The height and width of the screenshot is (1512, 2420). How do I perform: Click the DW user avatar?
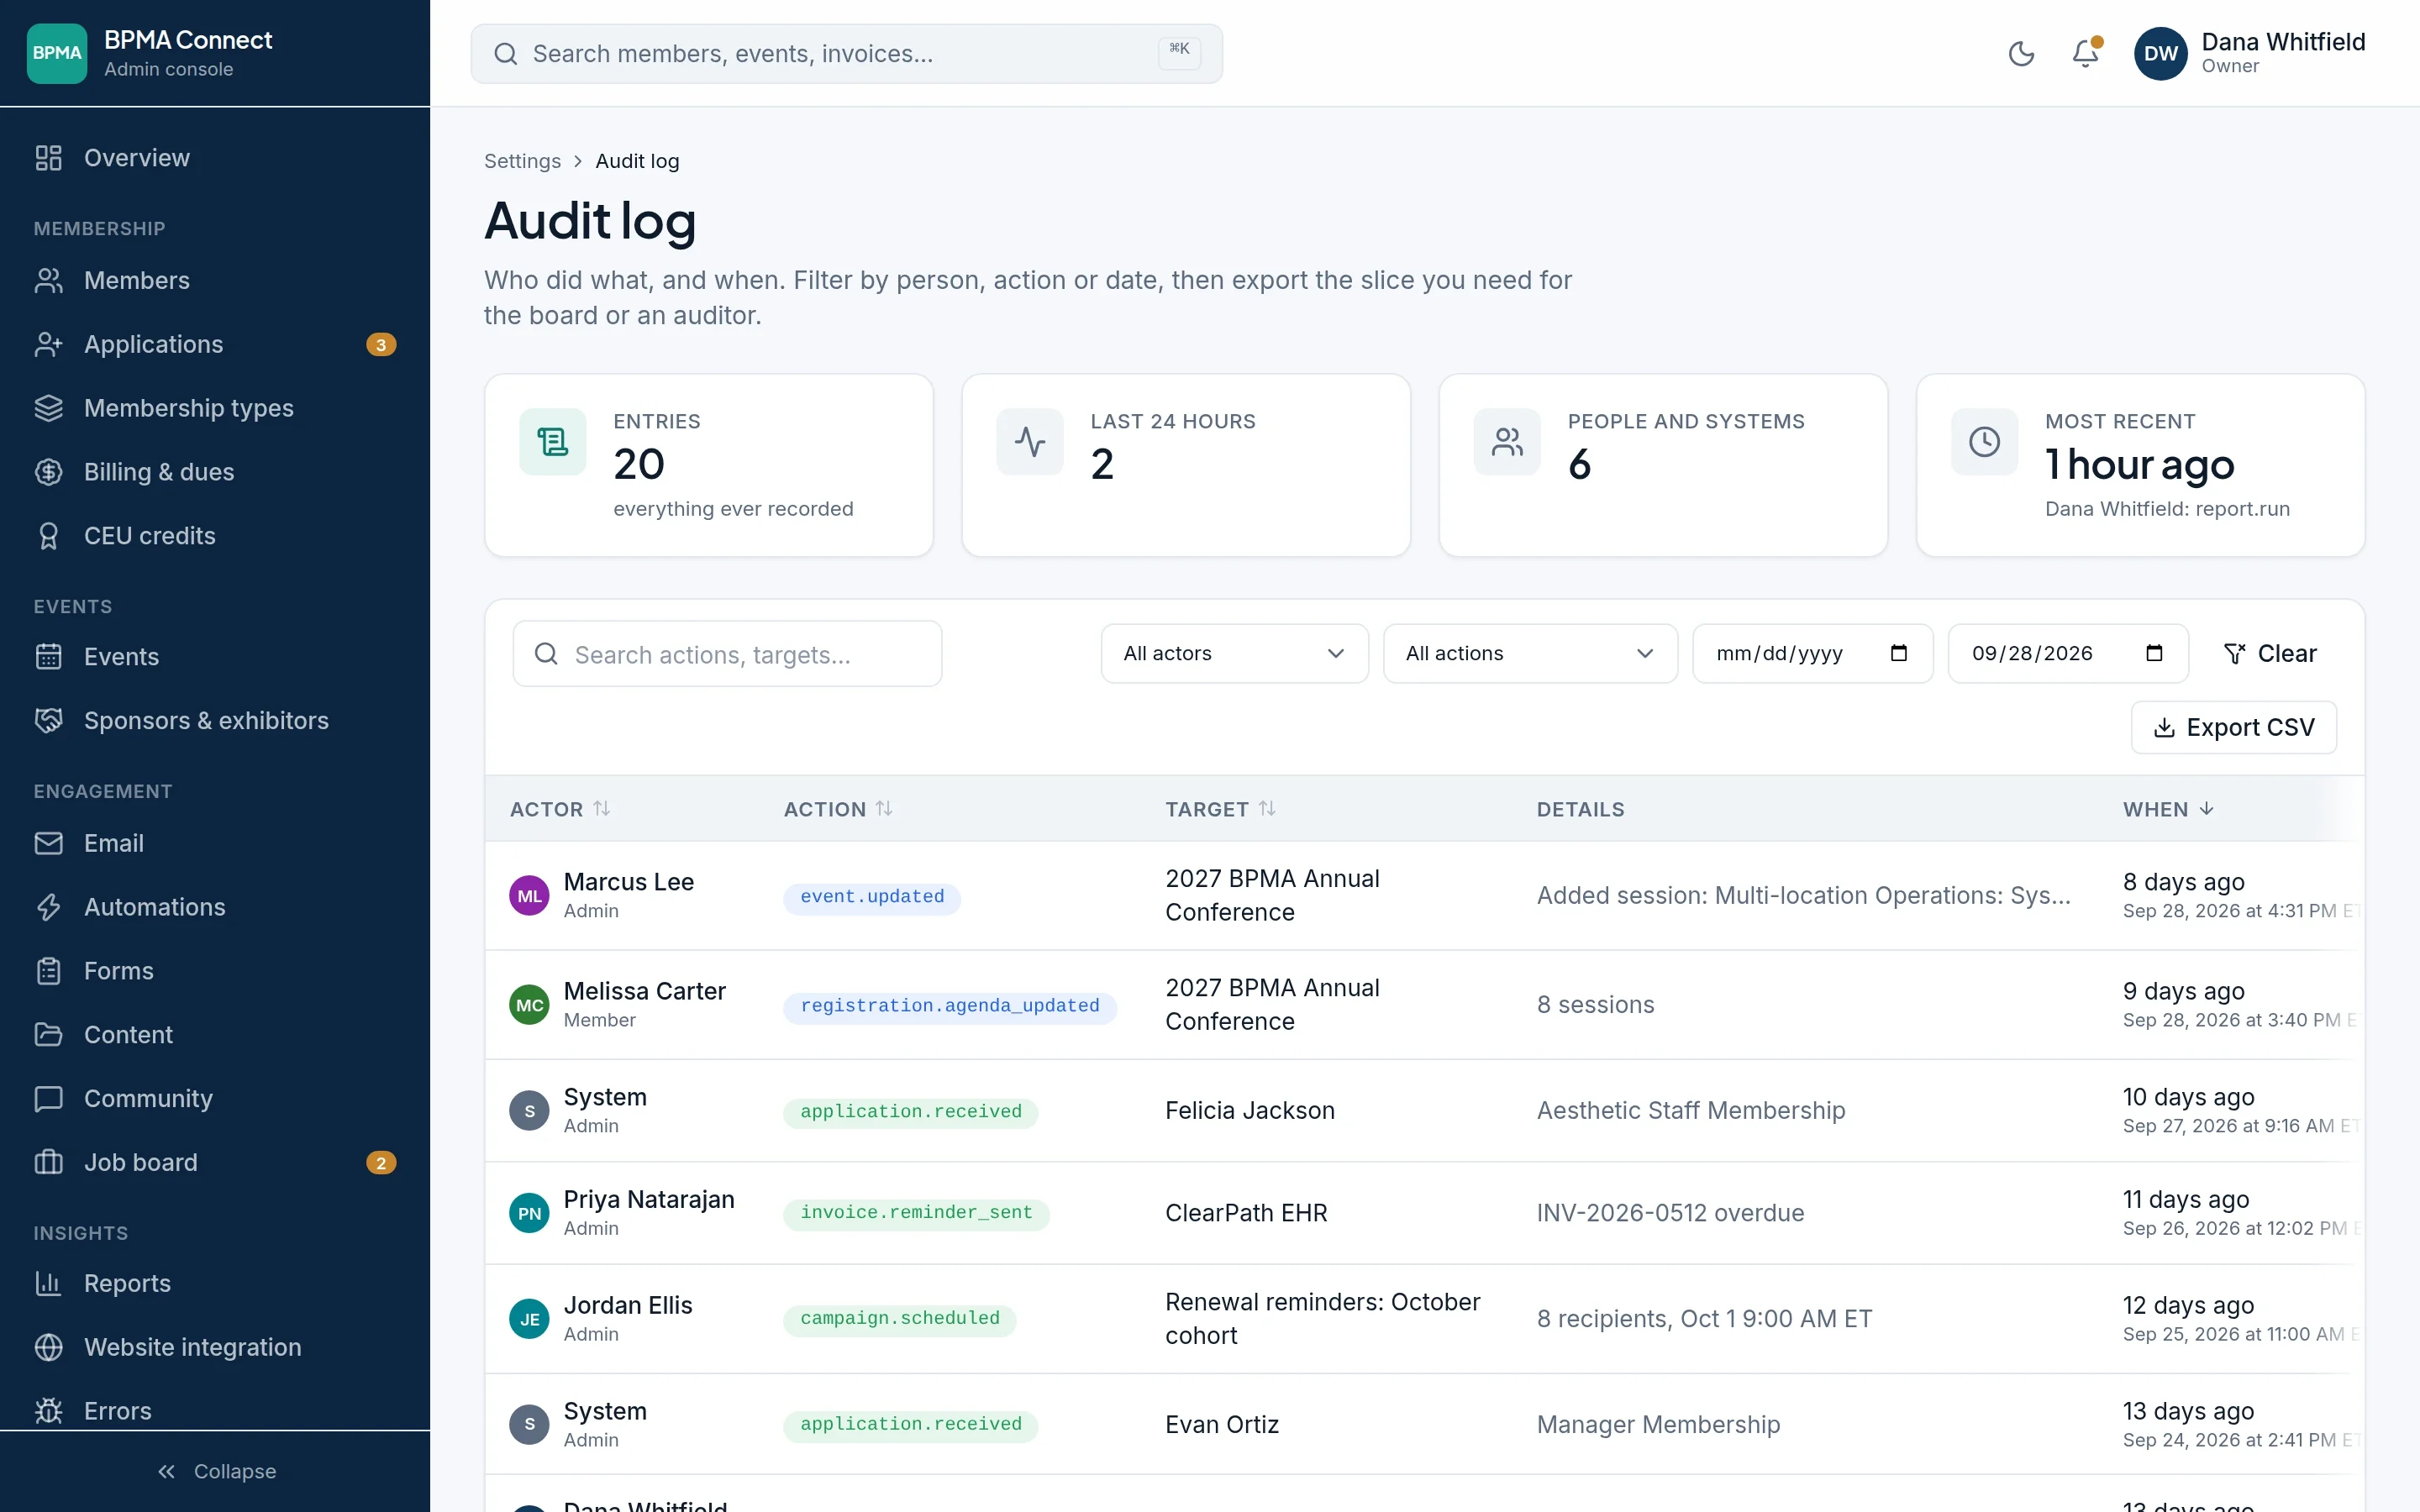pyautogui.click(x=2160, y=53)
